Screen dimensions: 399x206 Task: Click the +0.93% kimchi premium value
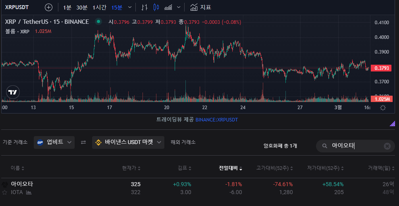point(182,184)
